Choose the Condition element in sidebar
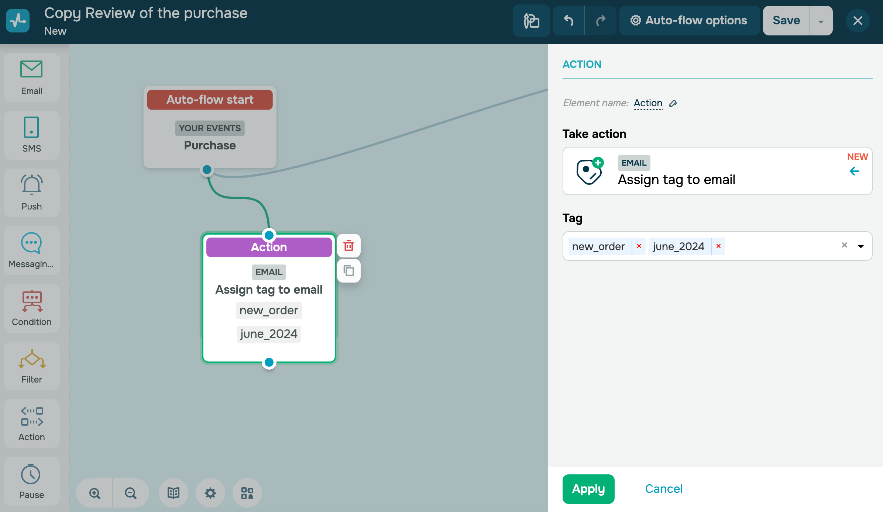 (31, 308)
